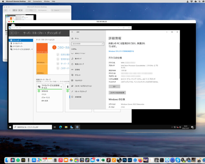Click the Server Manager taskbar icon

[x=72, y=127]
